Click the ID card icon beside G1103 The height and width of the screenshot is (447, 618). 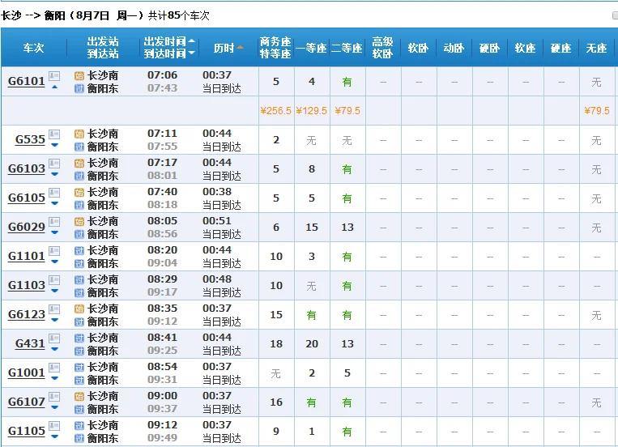[54, 280]
